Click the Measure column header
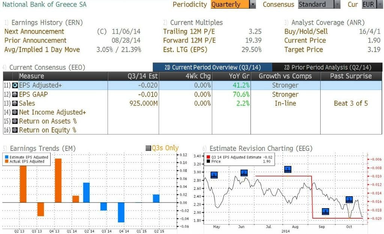This screenshot has width=384, height=234. pyautogui.click(x=63, y=76)
